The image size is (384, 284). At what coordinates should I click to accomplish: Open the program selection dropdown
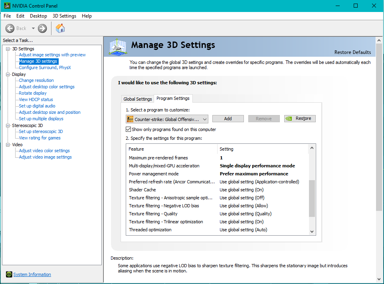[x=205, y=119]
